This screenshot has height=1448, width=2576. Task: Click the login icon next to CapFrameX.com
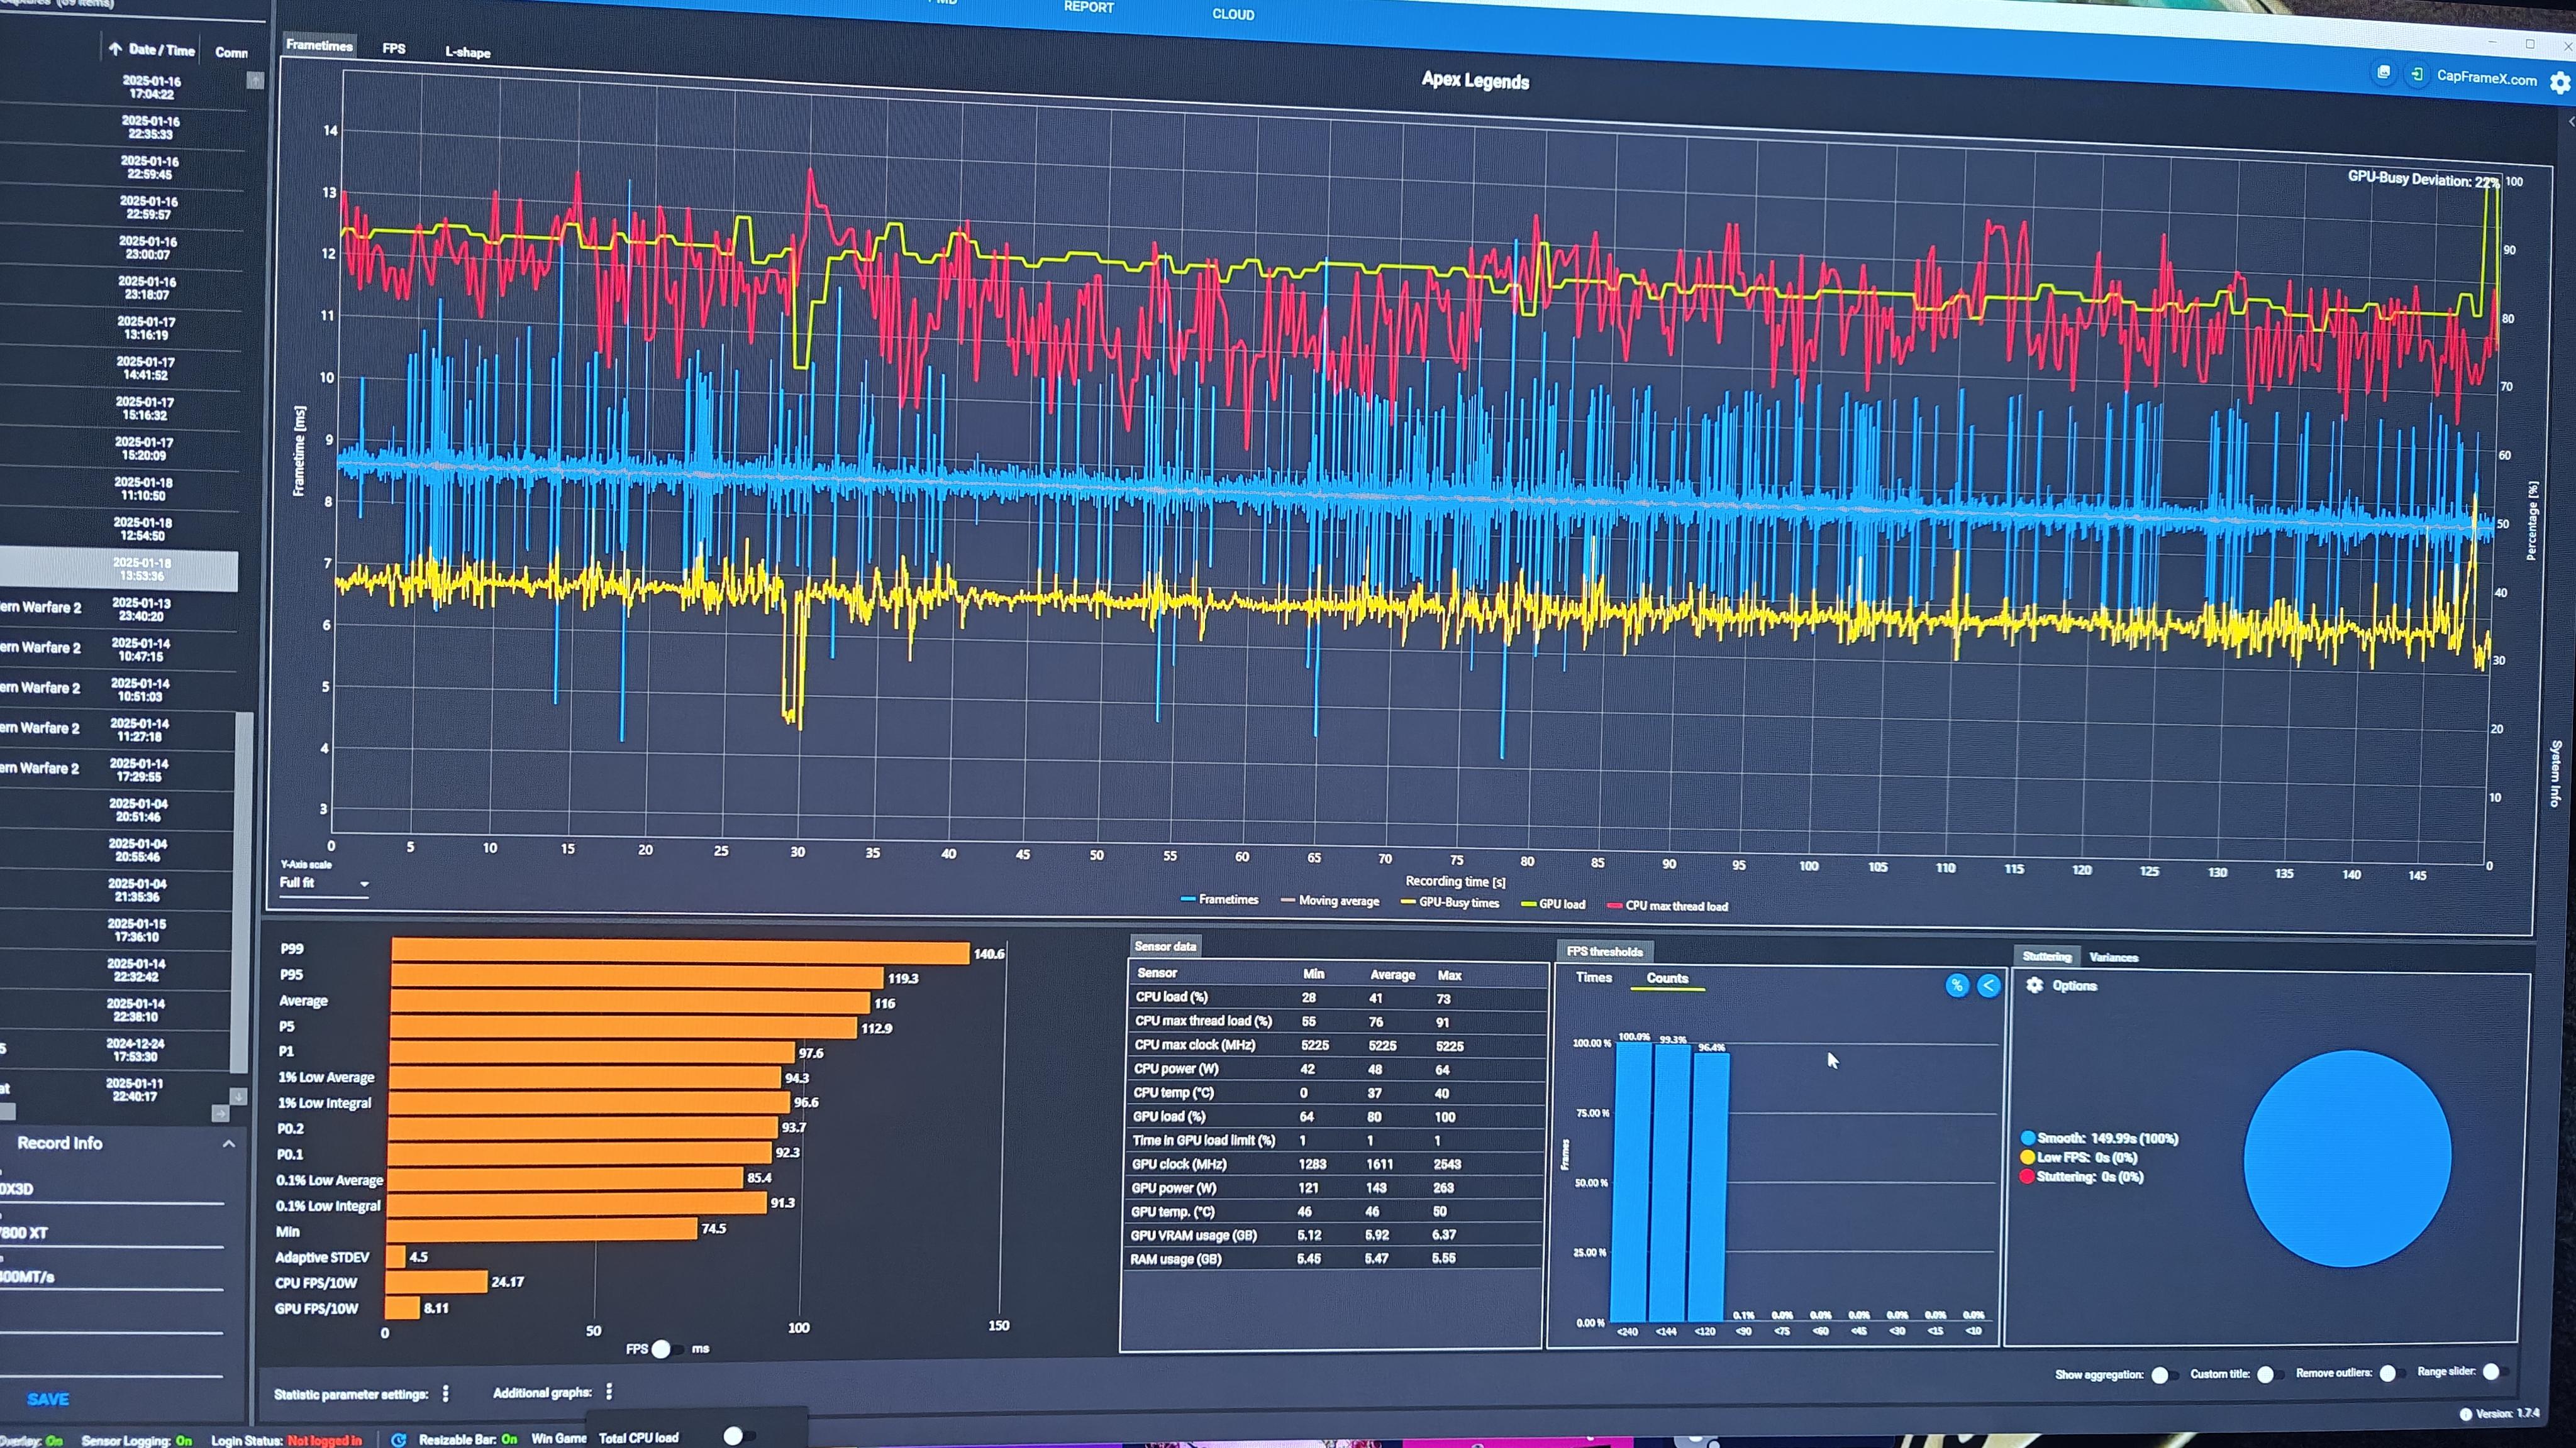pos(2416,75)
